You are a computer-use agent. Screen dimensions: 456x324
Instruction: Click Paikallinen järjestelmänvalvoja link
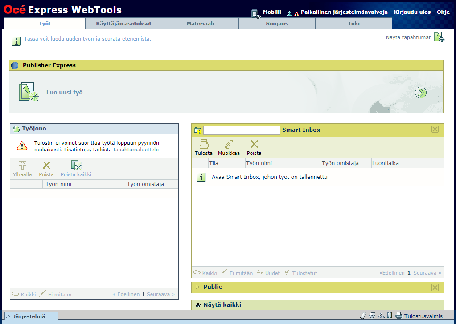tap(344, 12)
